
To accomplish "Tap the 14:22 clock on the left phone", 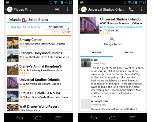I will [68, 2].
